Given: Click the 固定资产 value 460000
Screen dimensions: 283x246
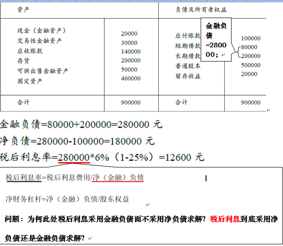Looking at the screenshot, I should [130, 79].
